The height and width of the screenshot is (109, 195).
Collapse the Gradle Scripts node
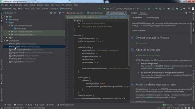point(5,41)
